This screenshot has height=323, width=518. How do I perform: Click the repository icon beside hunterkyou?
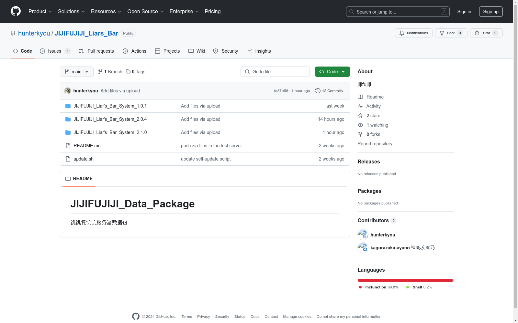(x=13, y=33)
